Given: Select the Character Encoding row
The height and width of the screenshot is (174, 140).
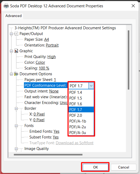Looking at the screenshot, I should click(x=46, y=103).
